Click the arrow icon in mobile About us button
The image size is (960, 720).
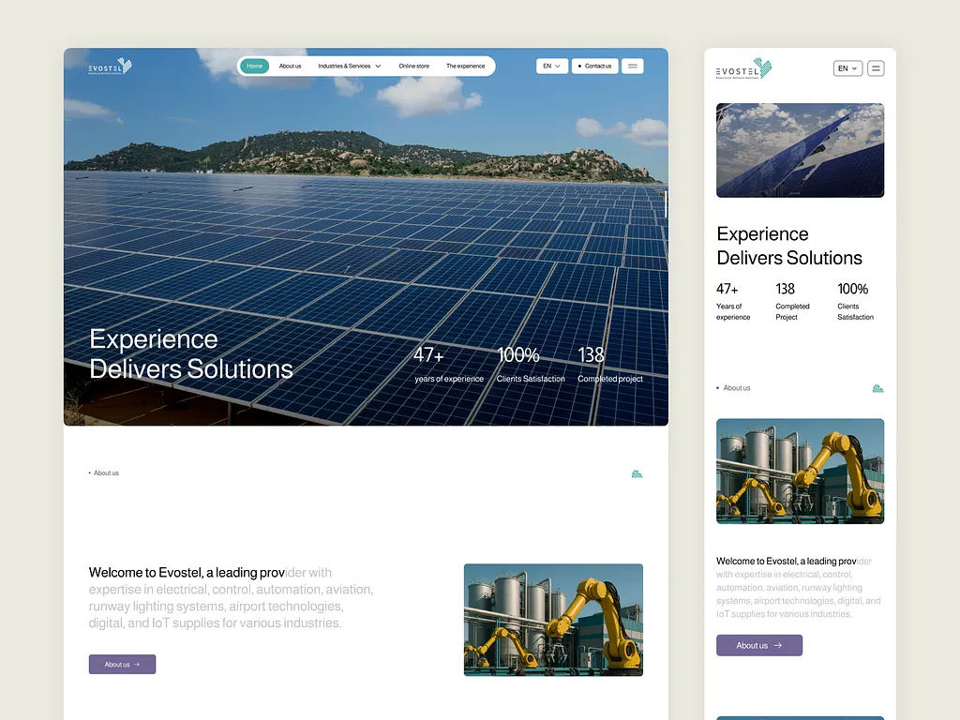(x=777, y=645)
